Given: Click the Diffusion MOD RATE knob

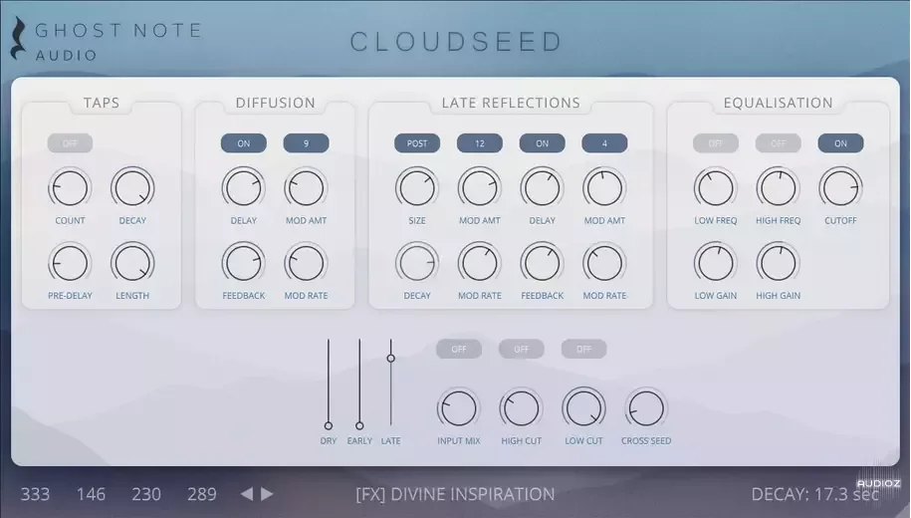Looking at the screenshot, I should (x=307, y=263).
